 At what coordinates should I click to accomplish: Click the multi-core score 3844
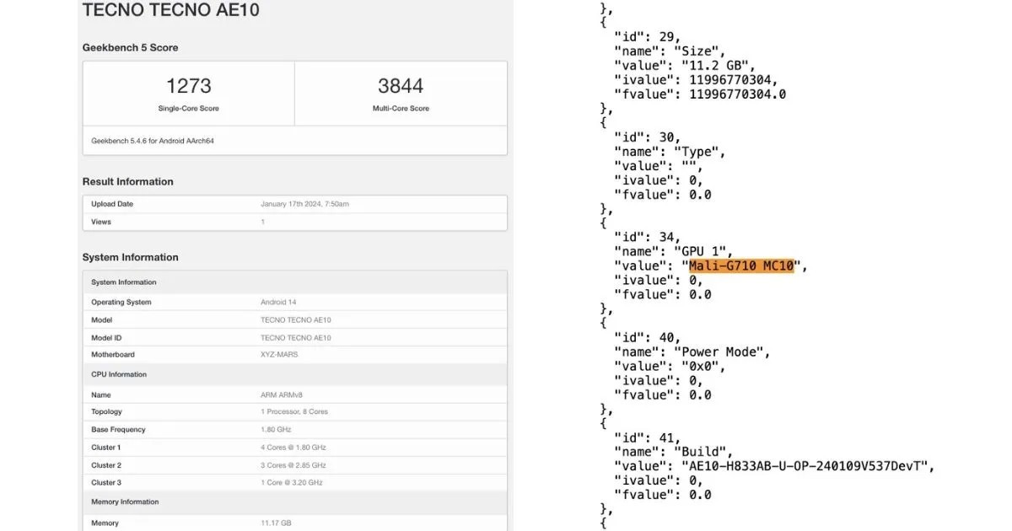point(401,86)
